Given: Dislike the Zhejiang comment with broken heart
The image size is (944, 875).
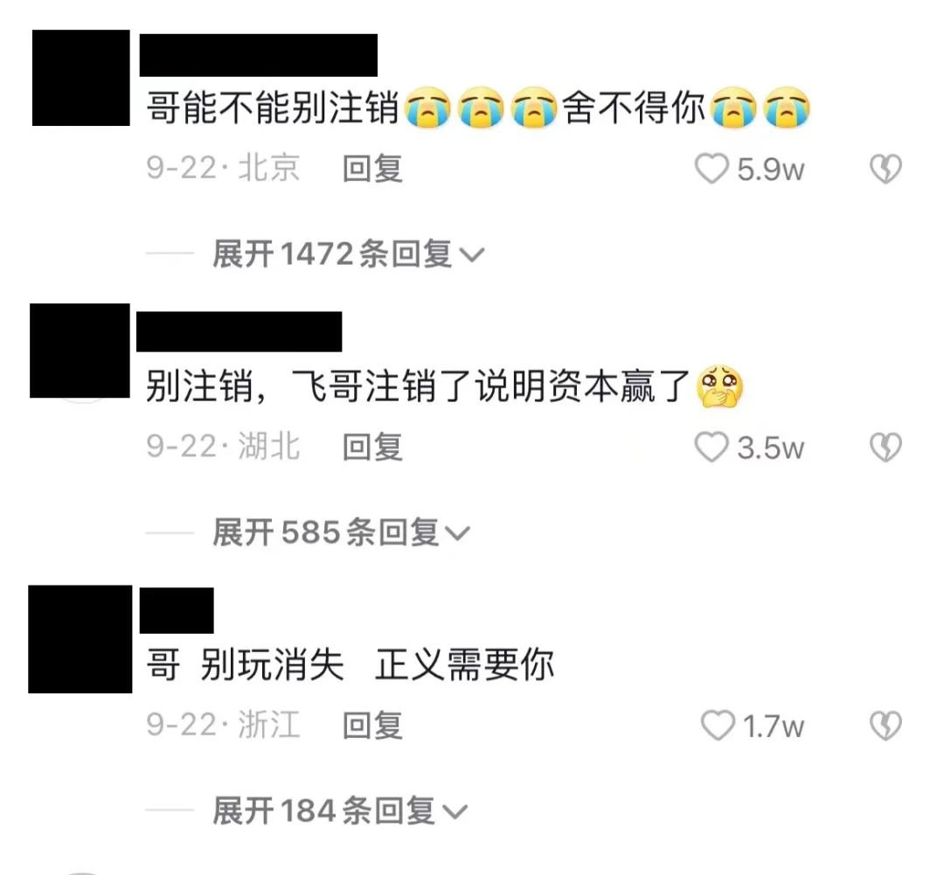Looking at the screenshot, I should point(885,726).
